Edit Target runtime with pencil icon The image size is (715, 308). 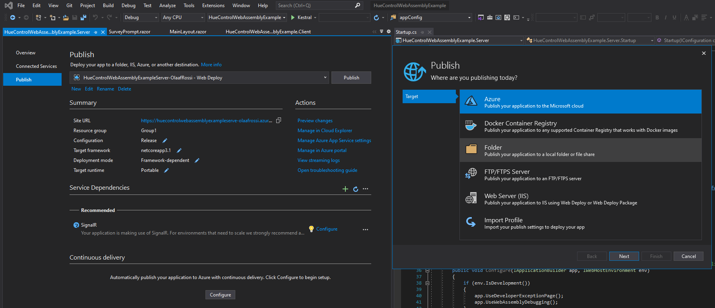pyautogui.click(x=167, y=170)
